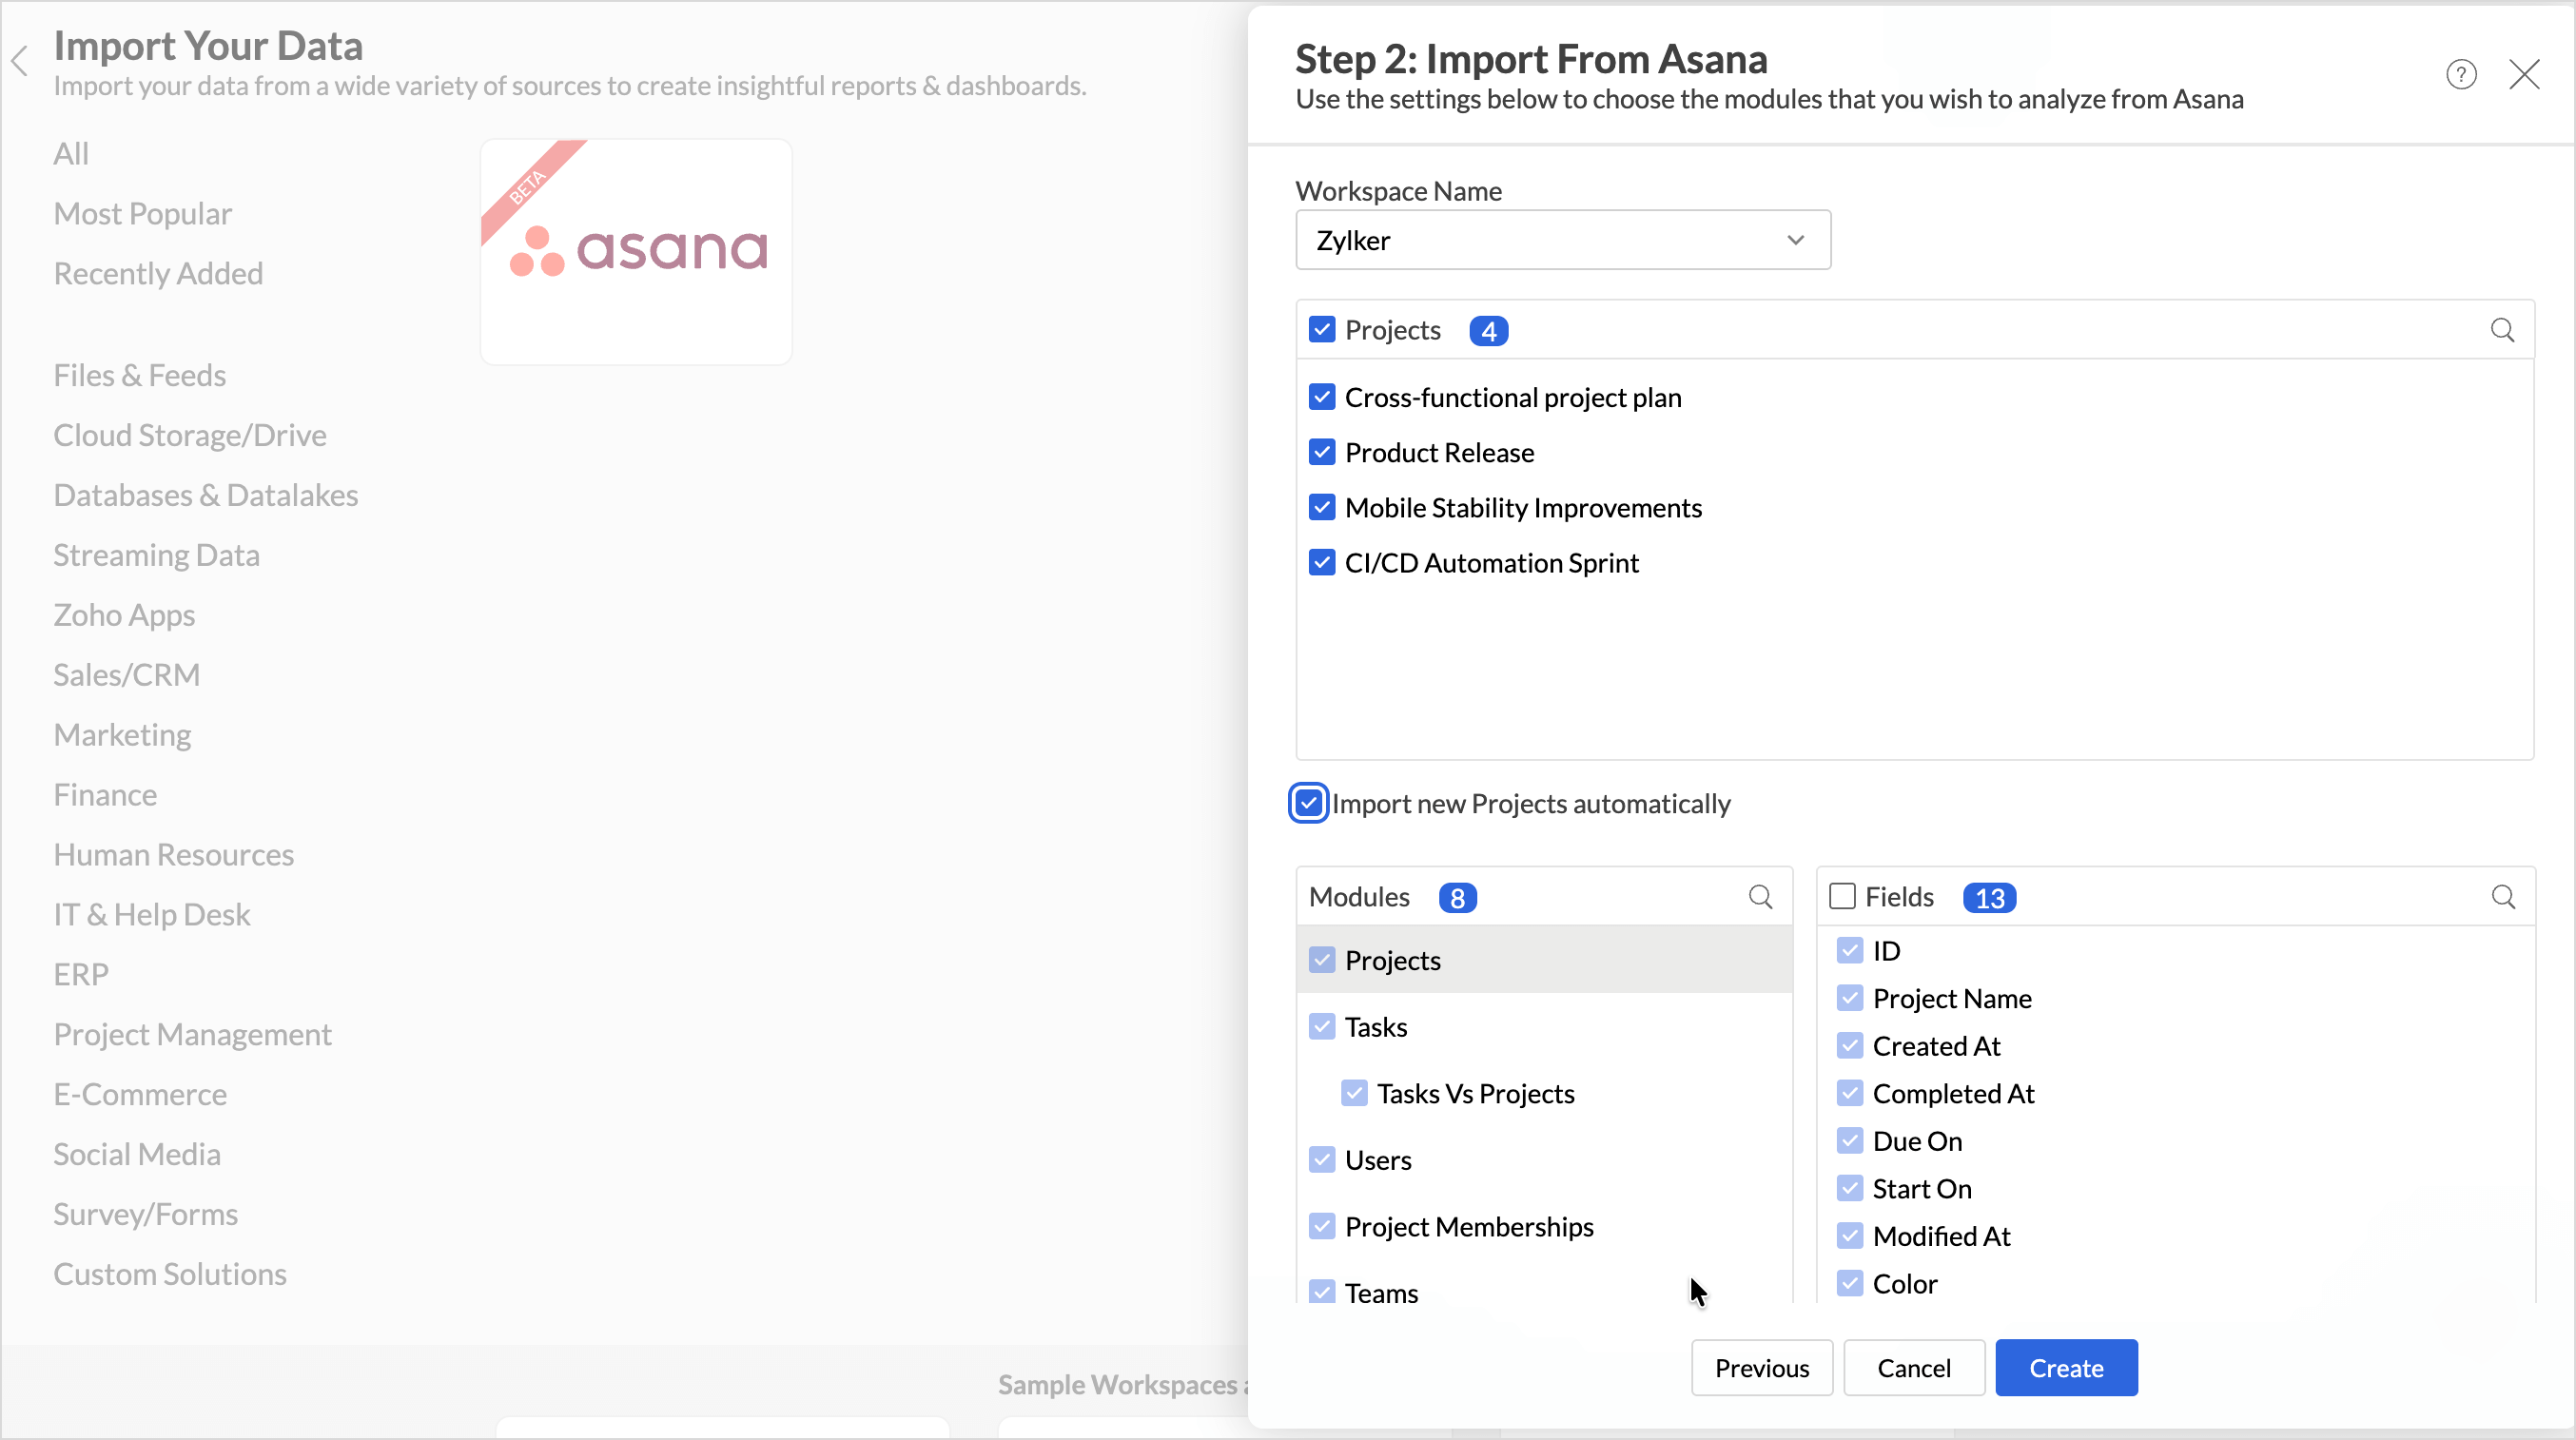Screen dimensions: 2576x1440
Task: Toggle the Color field checkbox
Action: 1850,1283
